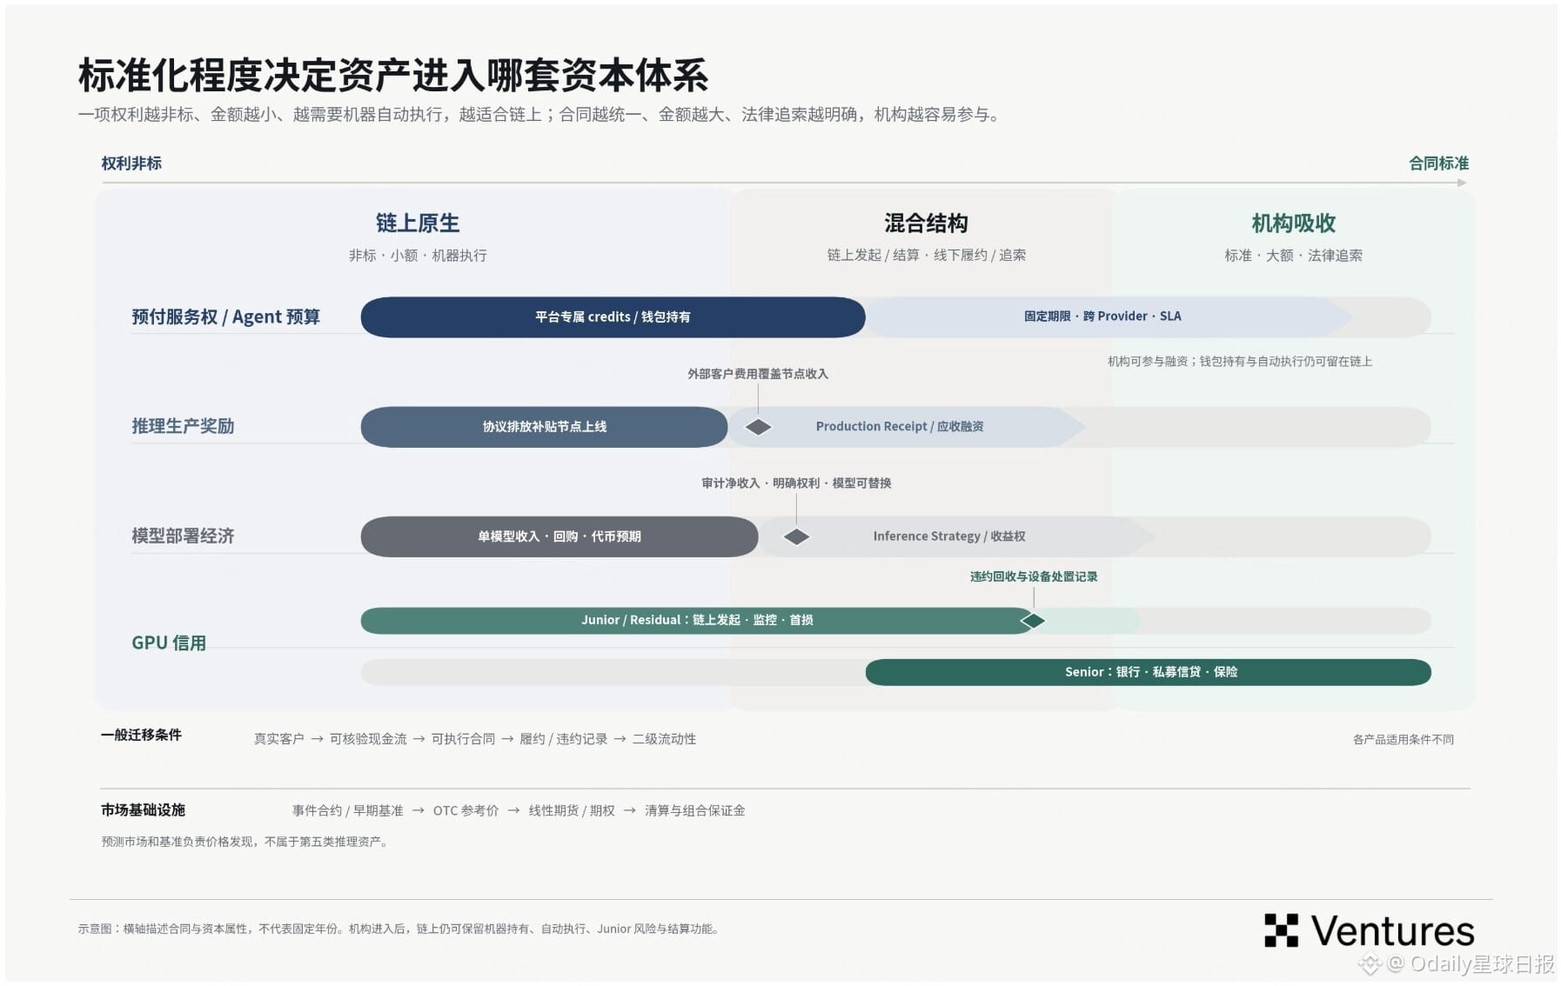1561x986 pixels.
Task: Click the 示意图 footnote at the bottom
Action: pyautogui.click(x=399, y=929)
